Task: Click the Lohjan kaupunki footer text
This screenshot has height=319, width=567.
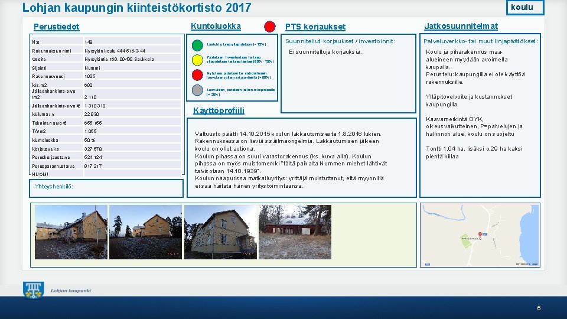Action: point(71,291)
